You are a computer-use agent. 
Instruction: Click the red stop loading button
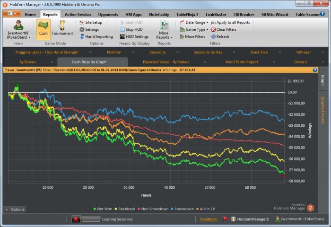click(76, 219)
